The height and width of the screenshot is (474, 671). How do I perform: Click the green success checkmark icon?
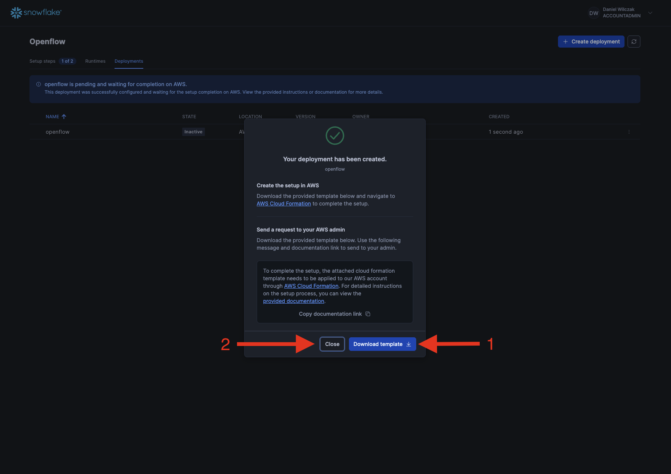[x=335, y=136]
